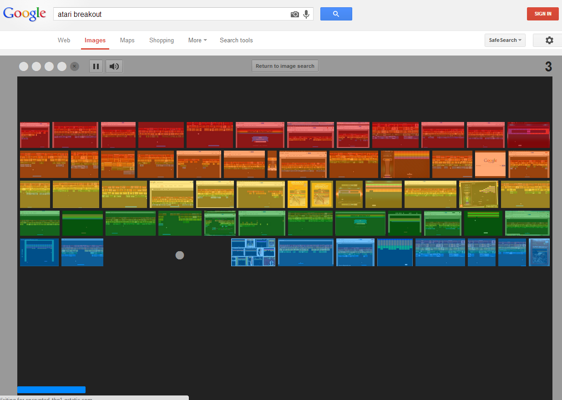Click the score counter showing 3
The image size is (562, 400).
(x=548, y=67)
